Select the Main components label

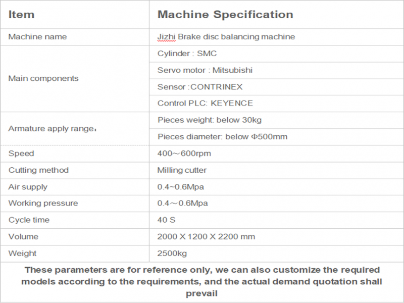43,78
